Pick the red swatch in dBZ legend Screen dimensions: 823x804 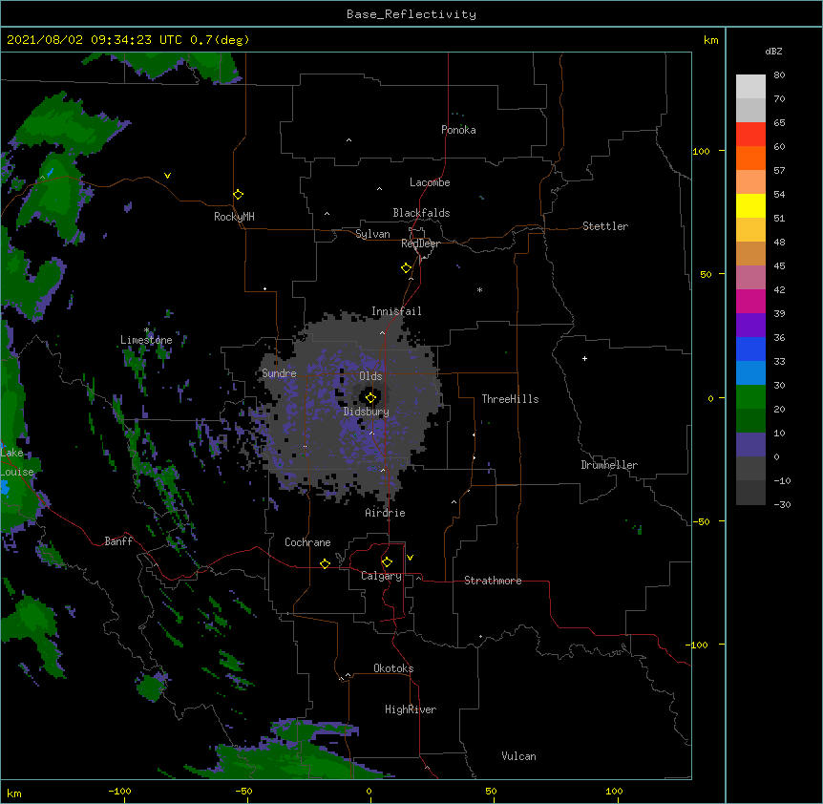click(x=750, y=134)
